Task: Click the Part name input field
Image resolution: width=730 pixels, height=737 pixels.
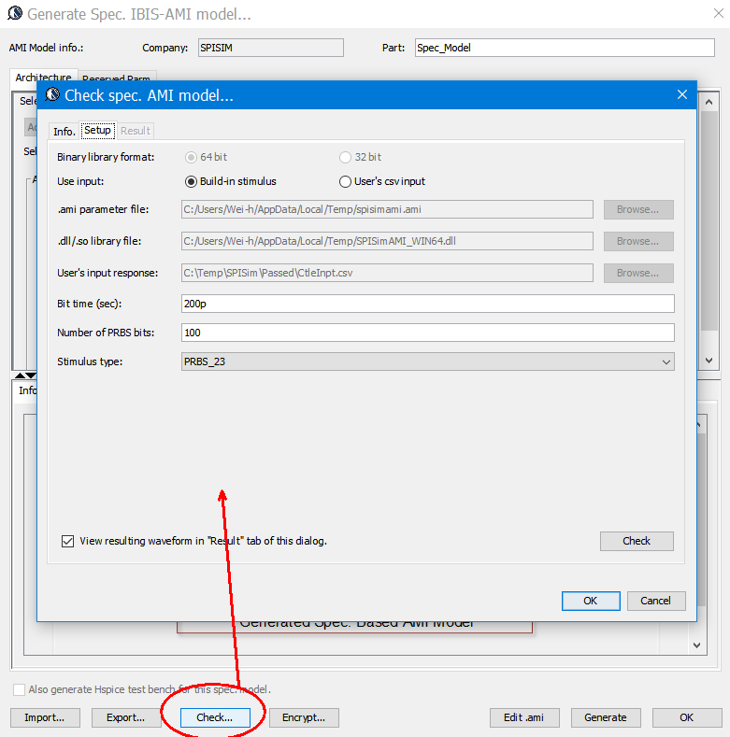Action: (565, 48)
